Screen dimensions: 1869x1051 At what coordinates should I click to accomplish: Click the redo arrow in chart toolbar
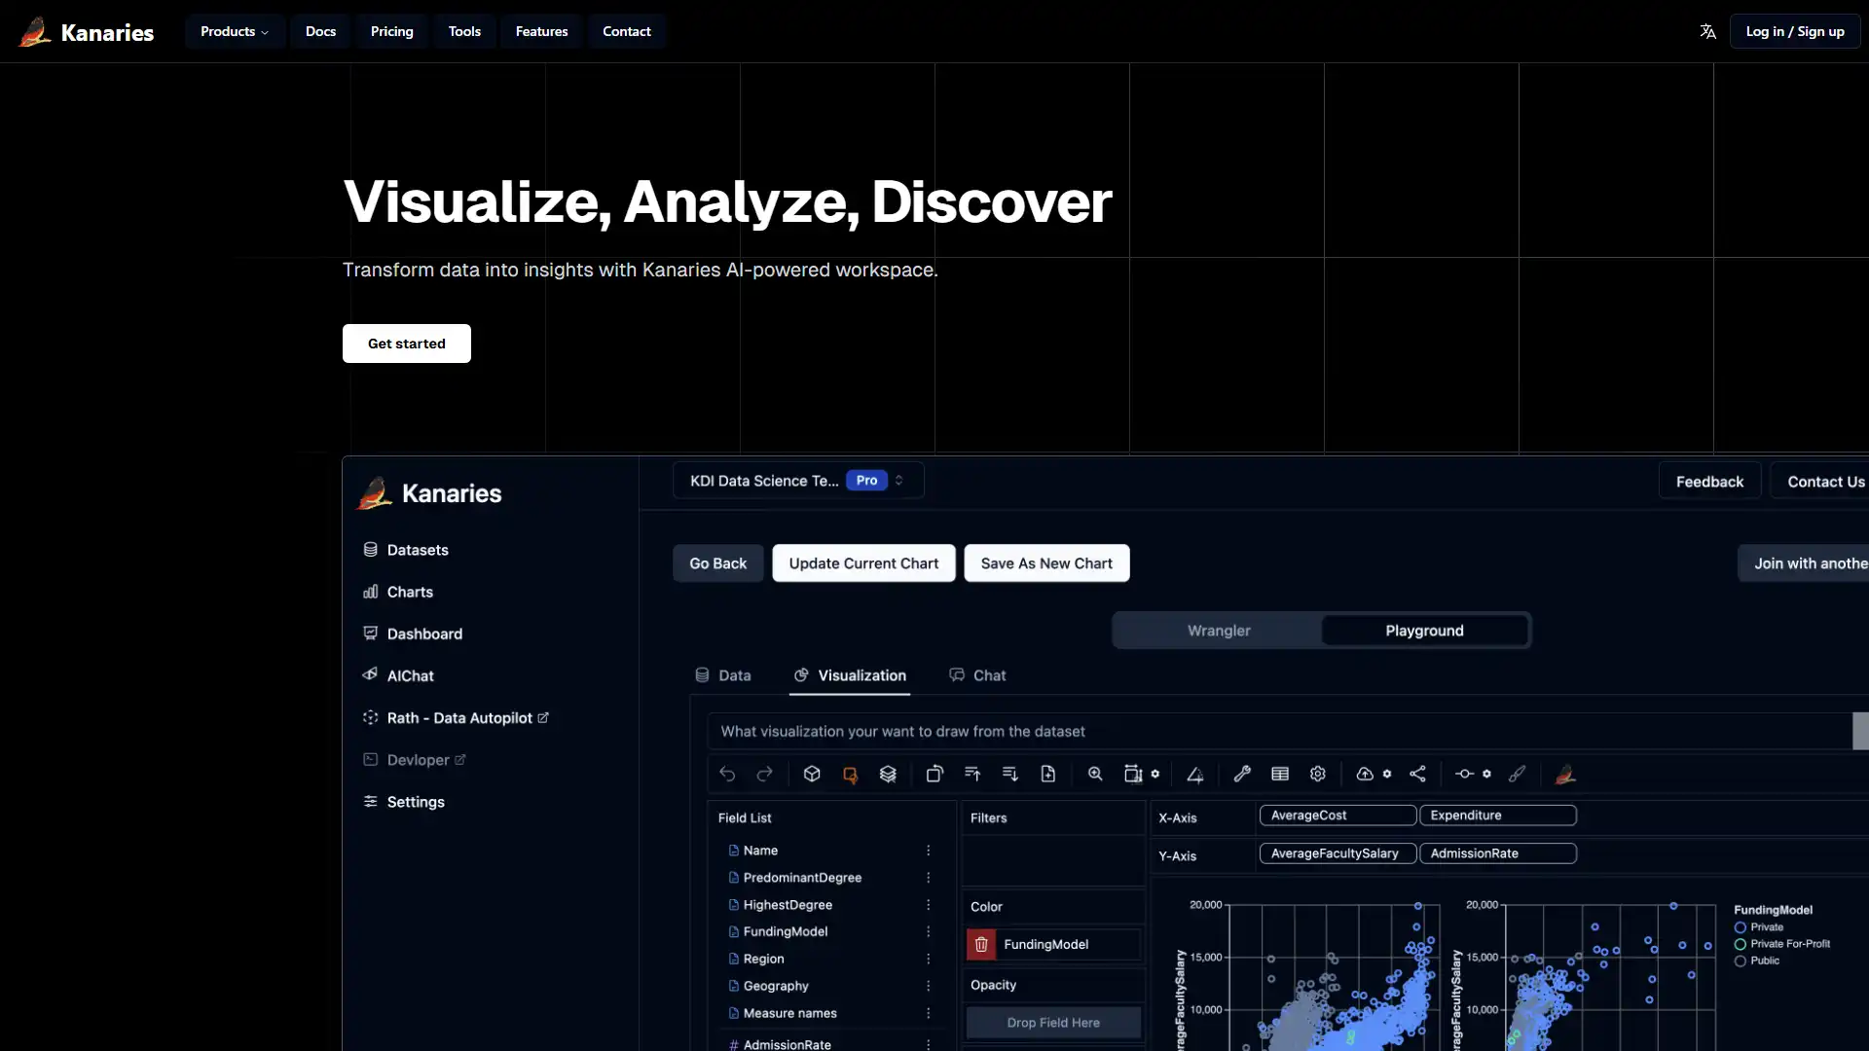(764, 774)
